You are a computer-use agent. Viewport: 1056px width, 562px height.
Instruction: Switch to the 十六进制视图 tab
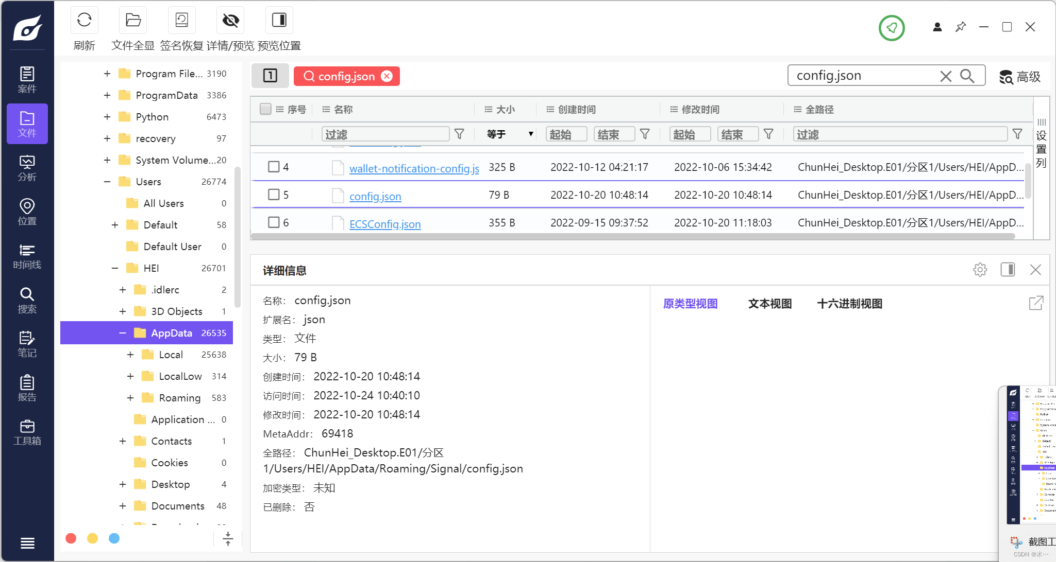849,304
